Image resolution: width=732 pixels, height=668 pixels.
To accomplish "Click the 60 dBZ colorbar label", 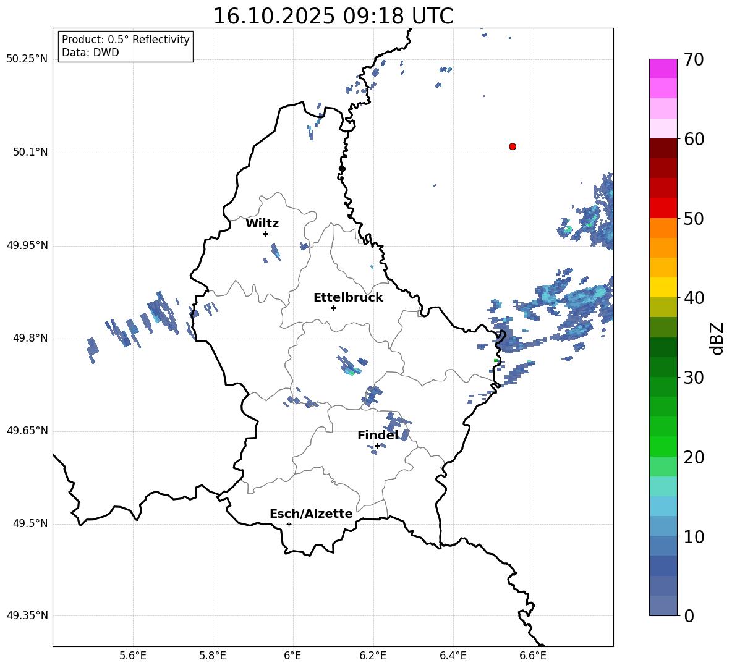I will click(x=694, y=139).
